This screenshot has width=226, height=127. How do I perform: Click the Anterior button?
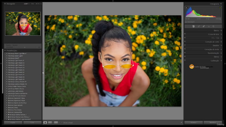194,122
